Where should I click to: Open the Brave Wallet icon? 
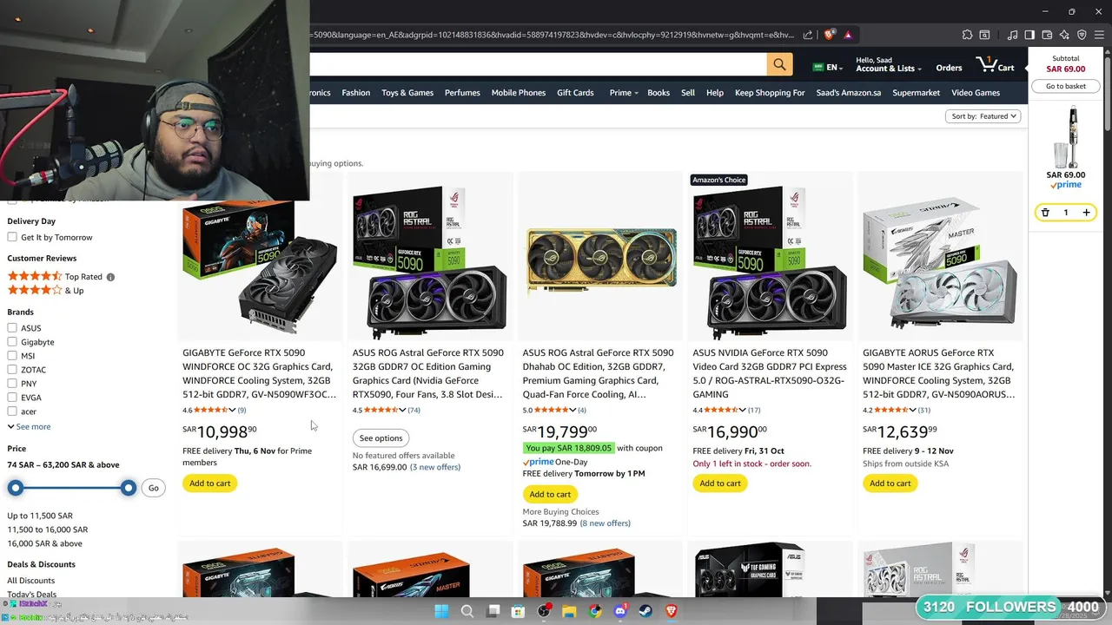click(1047, 35)
